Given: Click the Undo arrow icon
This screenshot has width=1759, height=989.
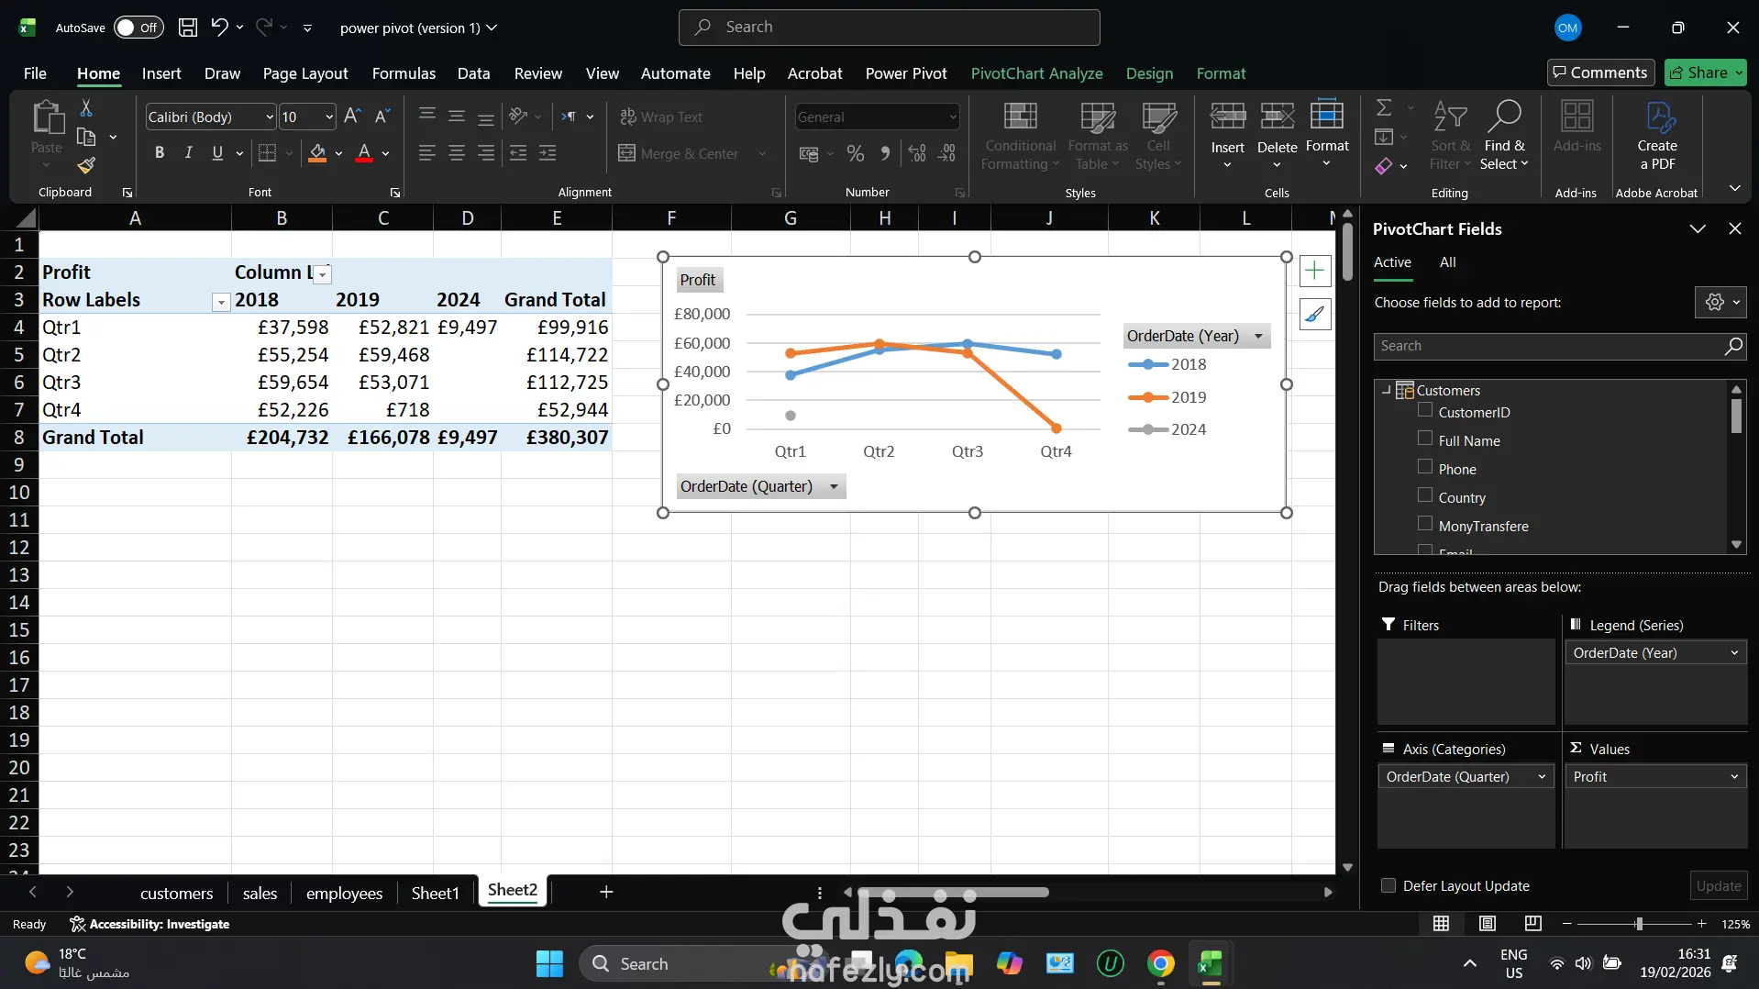Looking at the screenshot, I should click(x=218, y=28).
